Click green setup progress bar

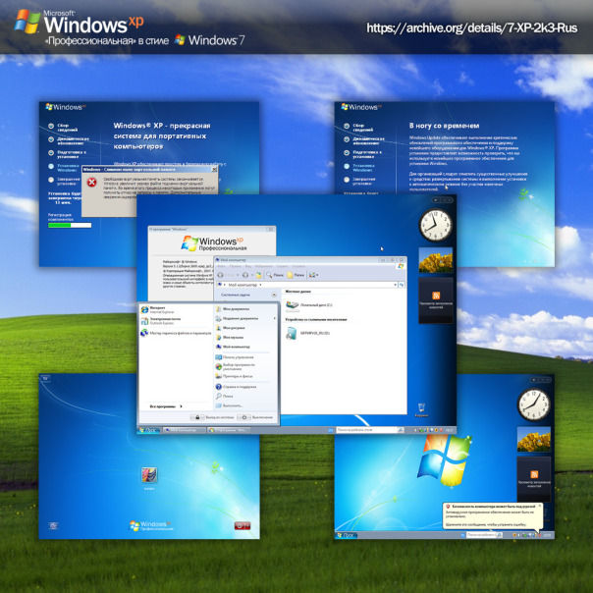click(x=70, y=225)
